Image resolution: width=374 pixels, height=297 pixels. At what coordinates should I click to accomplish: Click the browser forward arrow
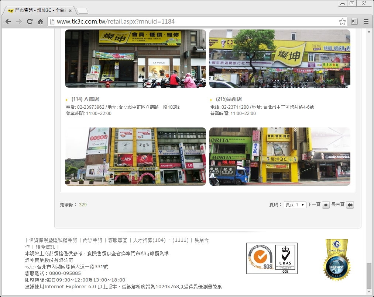[19, 22]
